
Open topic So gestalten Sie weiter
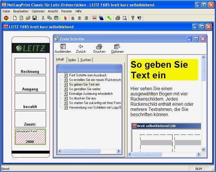85,89
